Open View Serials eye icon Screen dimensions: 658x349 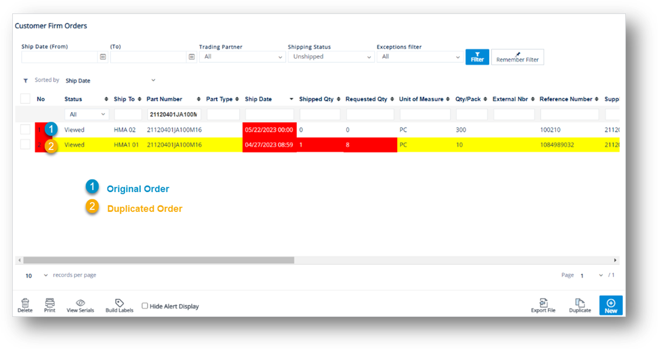point(80,302)
